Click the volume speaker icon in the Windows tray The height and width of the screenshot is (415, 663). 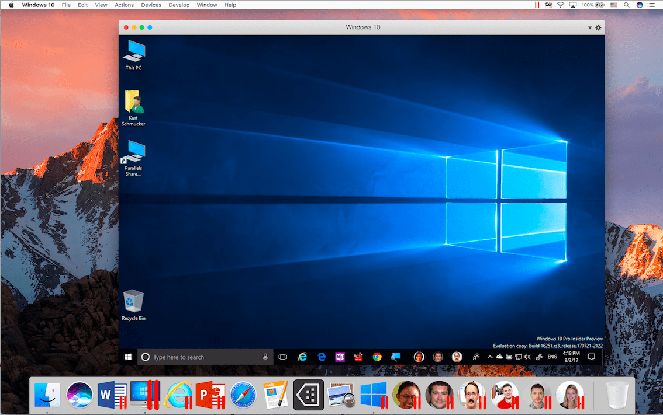coord(527,357)
